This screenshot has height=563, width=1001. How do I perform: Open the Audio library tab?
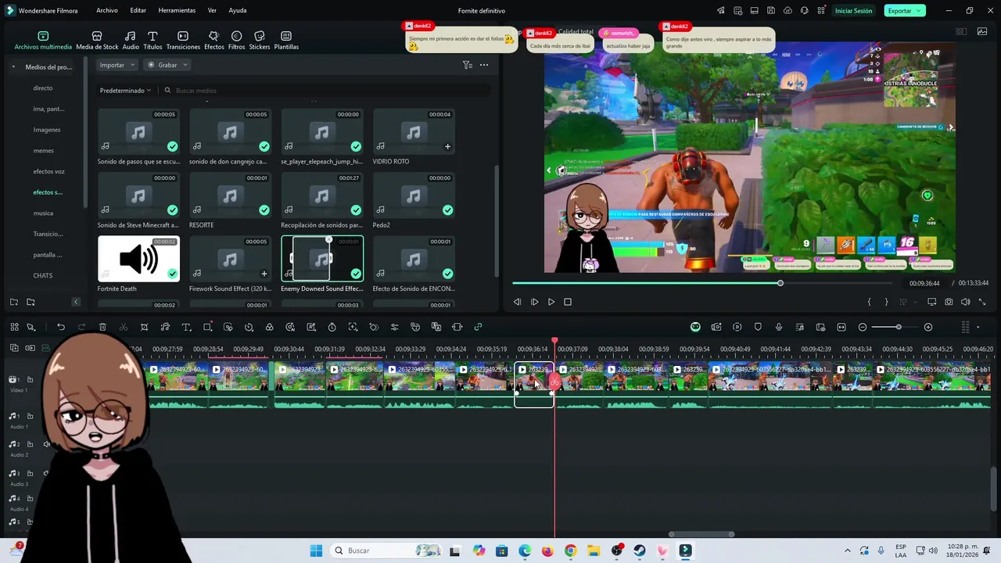click(131, 41)
